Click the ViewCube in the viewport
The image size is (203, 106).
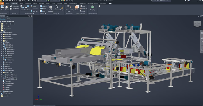197,24
